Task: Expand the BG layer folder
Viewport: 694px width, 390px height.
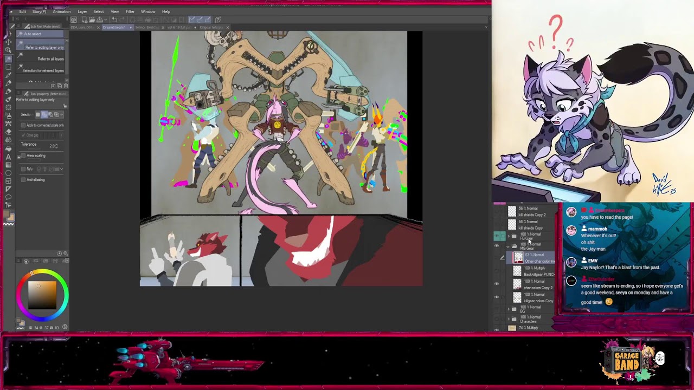Action: pyautogui.click(x=509, y=309)
